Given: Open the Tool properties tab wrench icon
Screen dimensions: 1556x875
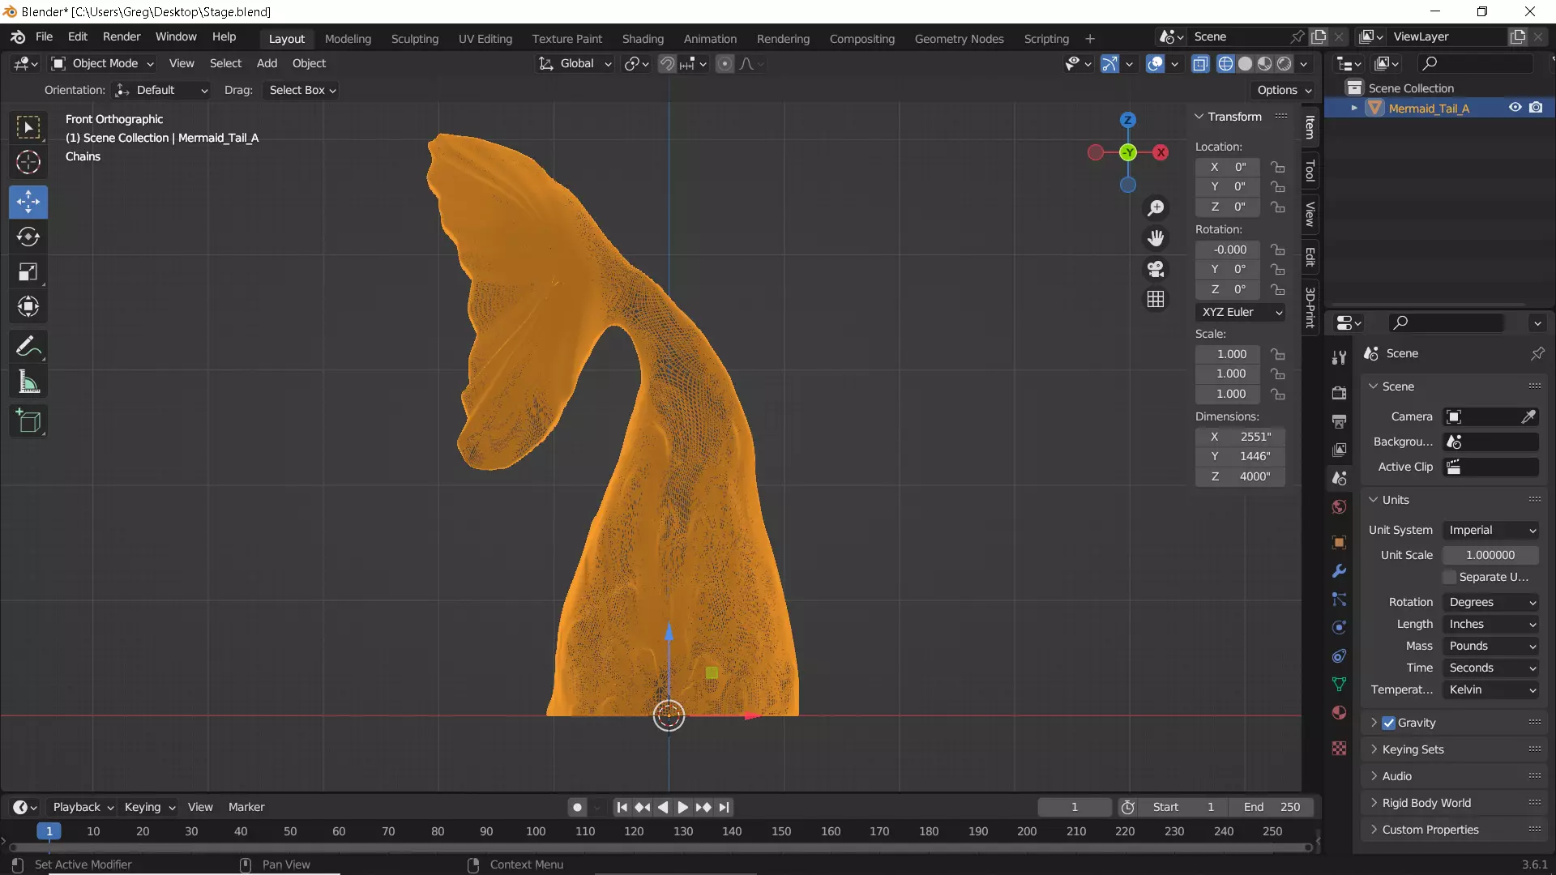Looking at the screenshot, I should (1339, 357).
